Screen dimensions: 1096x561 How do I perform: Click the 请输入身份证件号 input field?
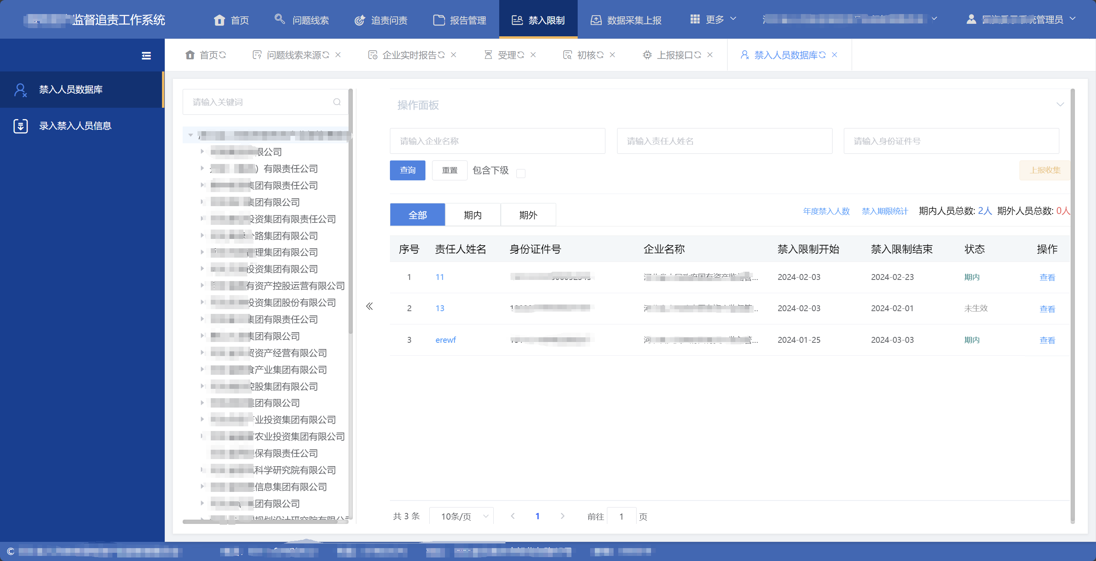951,141
